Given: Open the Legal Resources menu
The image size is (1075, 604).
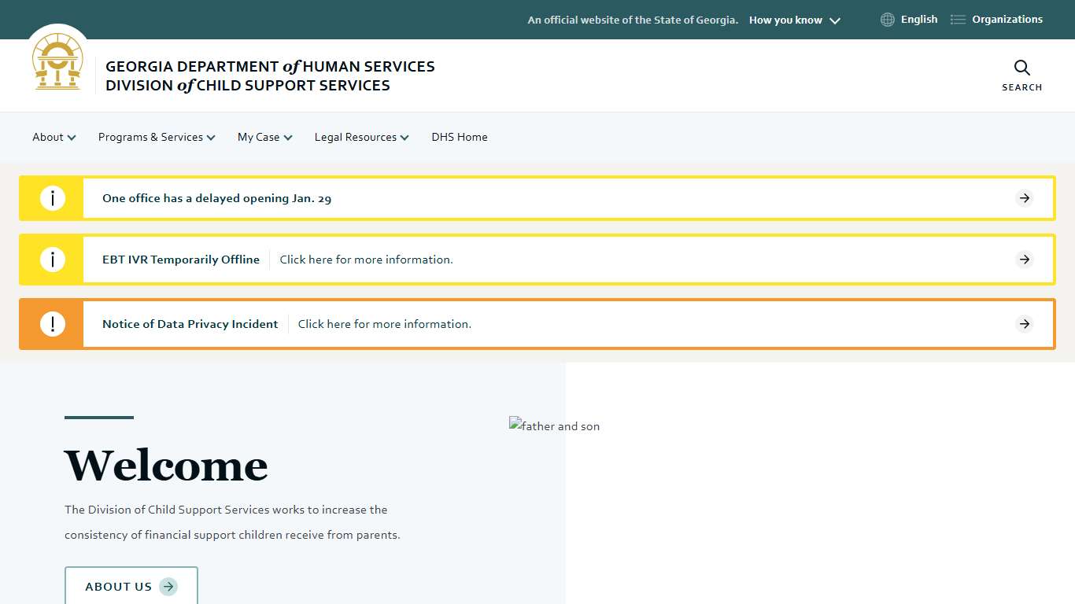Looking at the screenshot, I should click(x=361, y=137).
